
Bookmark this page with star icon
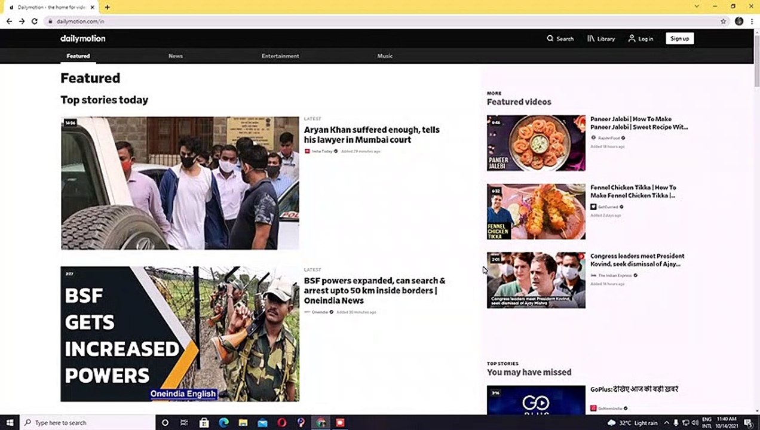coord(723,21)
